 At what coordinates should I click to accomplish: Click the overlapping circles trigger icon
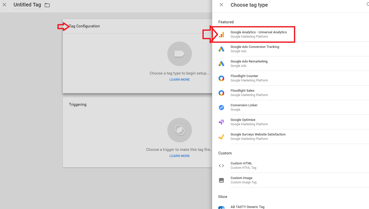pos(179,130)
